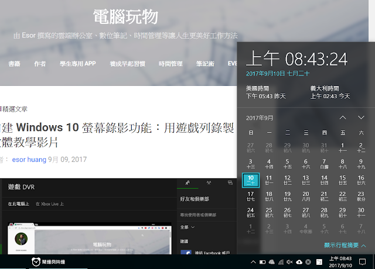Click the battery icon in system tray

pos(262,262)
